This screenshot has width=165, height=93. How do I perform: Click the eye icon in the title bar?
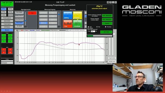pyautogui.click(x=108, y=2)
